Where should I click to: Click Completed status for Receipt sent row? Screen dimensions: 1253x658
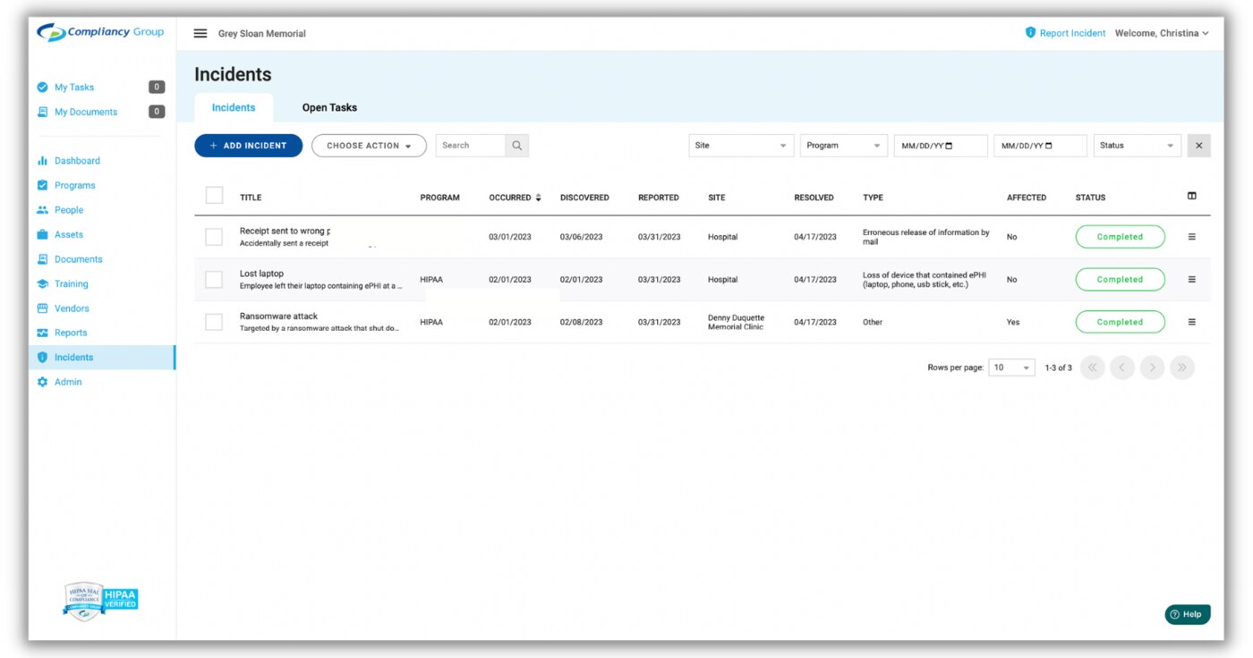[1120, 237]
